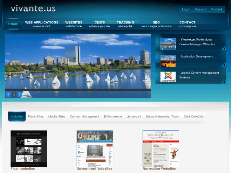Click arrow corner on Application Development panel
The image size is (231, 173).
tap(224, 64)
